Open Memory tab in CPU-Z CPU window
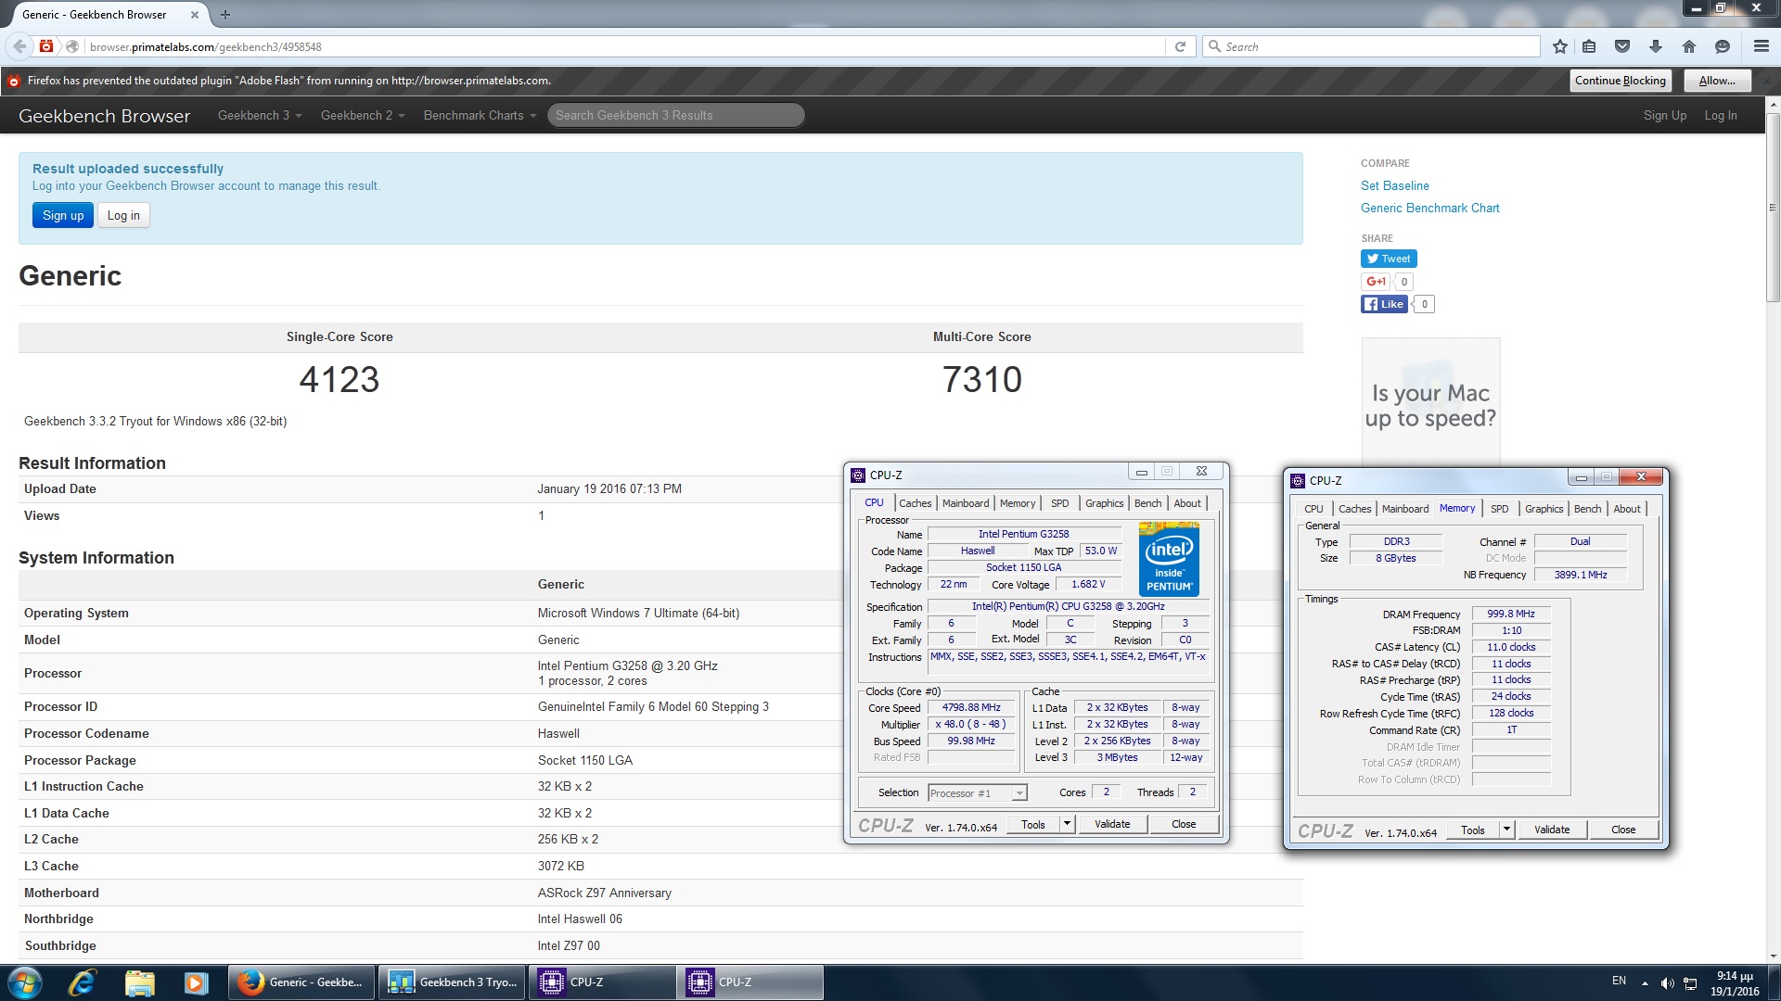Screen dimensions: 1781x1001 pos(1018,503)
